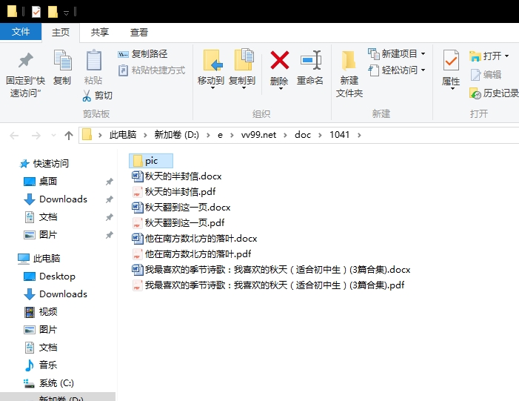Open New item (新建项目) dropdown

pyautogui.click(x=397, y=53)
